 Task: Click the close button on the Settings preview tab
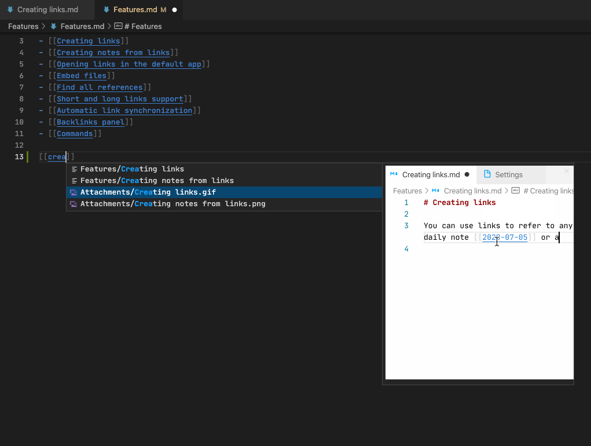point(566,171)
